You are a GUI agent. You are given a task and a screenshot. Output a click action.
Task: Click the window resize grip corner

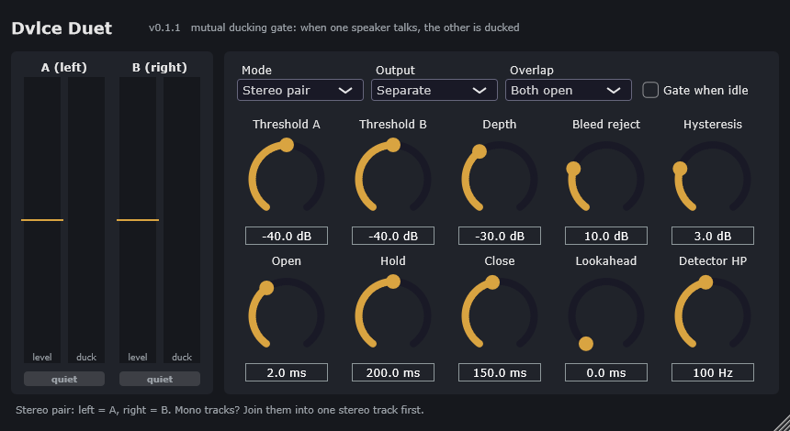coord(783,424)
